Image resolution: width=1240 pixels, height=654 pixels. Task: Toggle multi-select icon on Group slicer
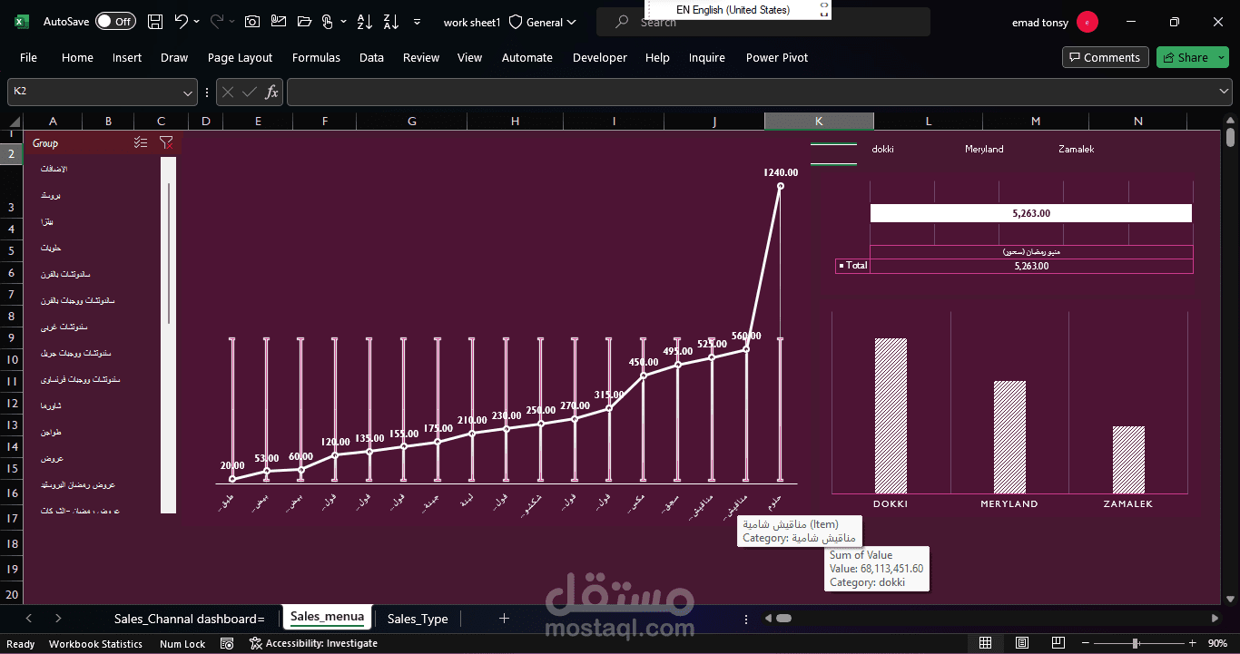point(140,142)
